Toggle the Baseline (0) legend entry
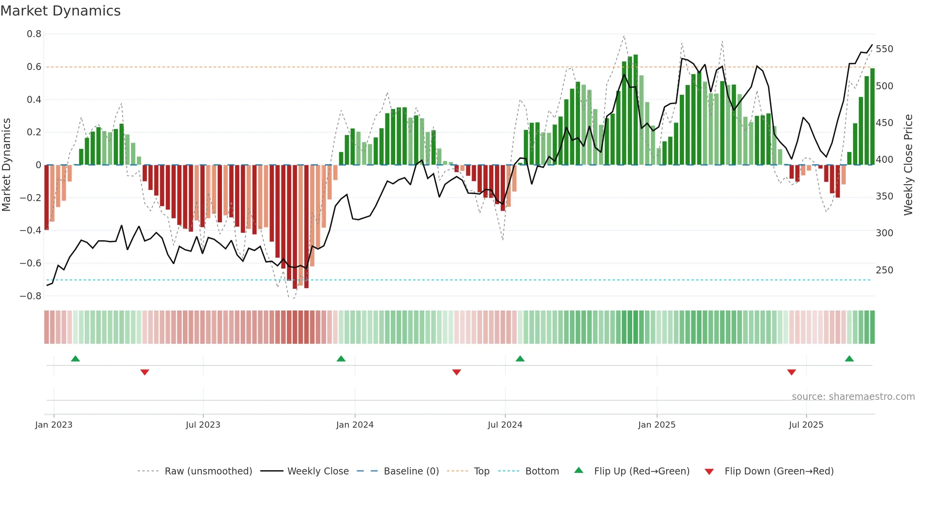Image resolution: width=928 pixels, height=522 pixels. (398, 471)
